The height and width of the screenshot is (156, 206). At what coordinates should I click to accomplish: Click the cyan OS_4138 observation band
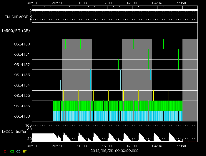click(x=118, y=116)
